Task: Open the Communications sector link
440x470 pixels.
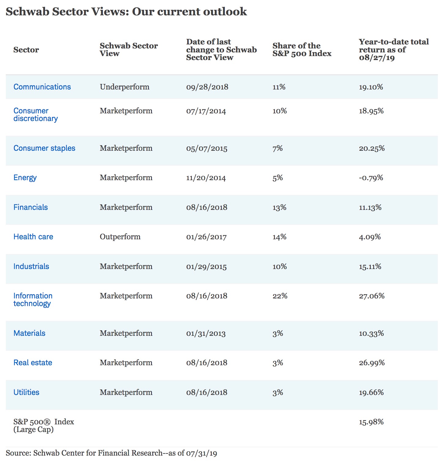Action: click(42, 87)
